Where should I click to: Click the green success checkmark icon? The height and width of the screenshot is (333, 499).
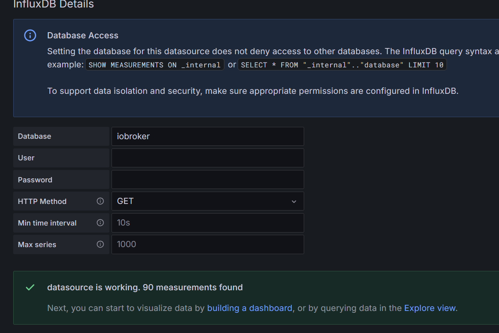click(x=30, y=288)
